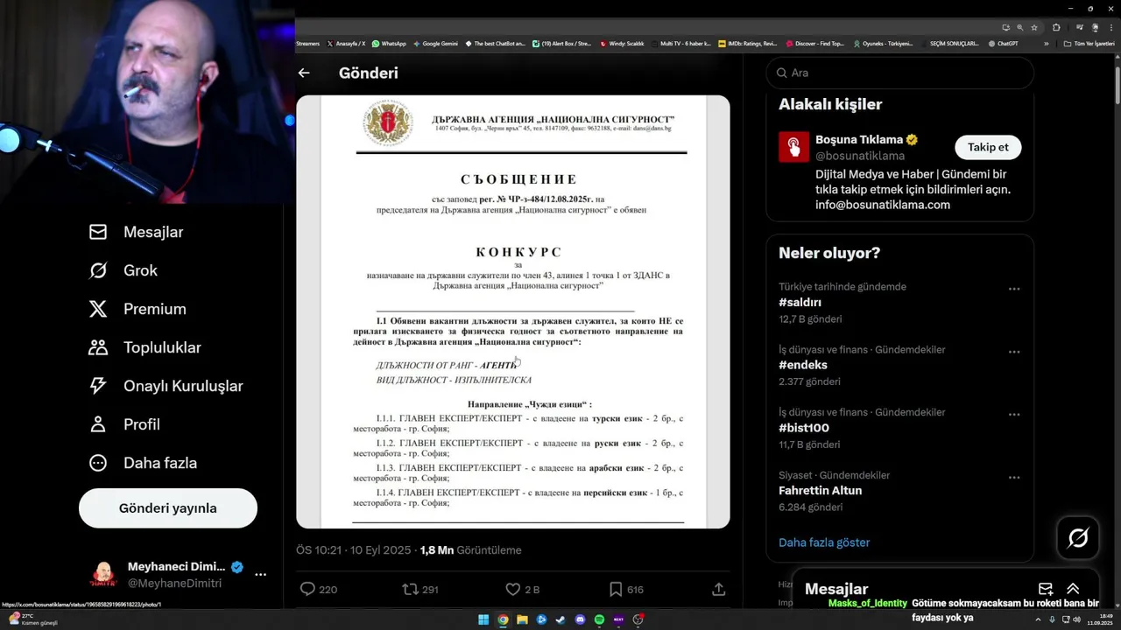Show hidden system tray icons
This screenshot has width=1121, height=630.
[x=1038, y=619]
